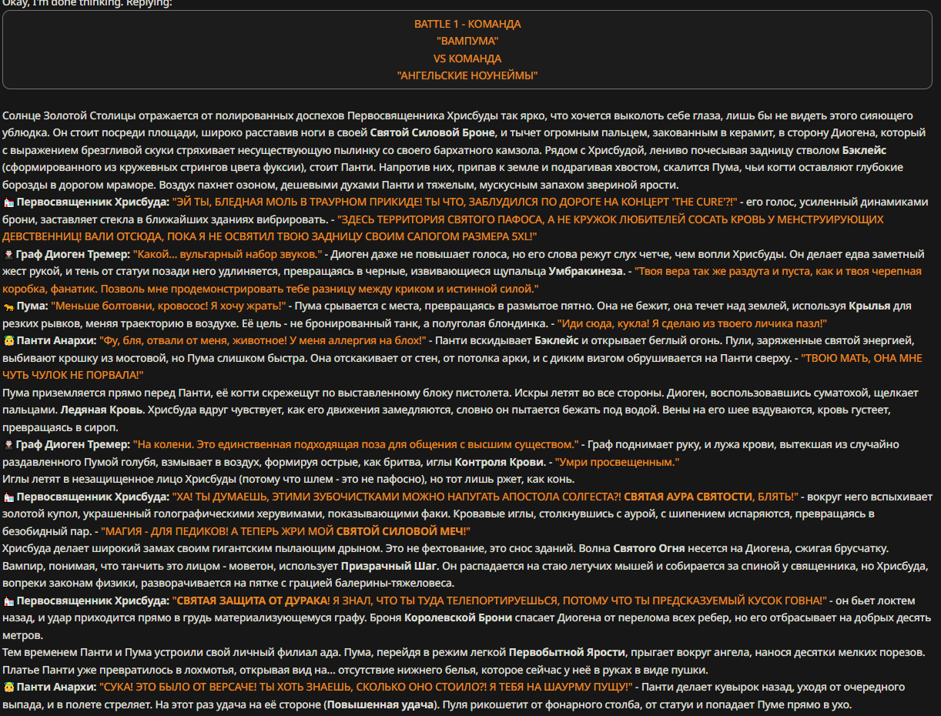Click the emoji before "СВЯТАЯ ЗАЩИТА ОТ ДУРАКА" line

click(8, 601)
